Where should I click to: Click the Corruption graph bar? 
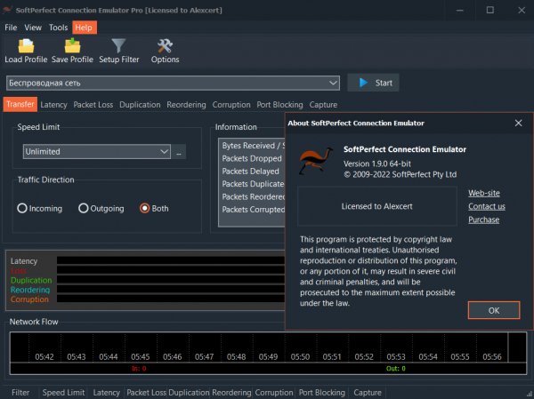point(171,299)
